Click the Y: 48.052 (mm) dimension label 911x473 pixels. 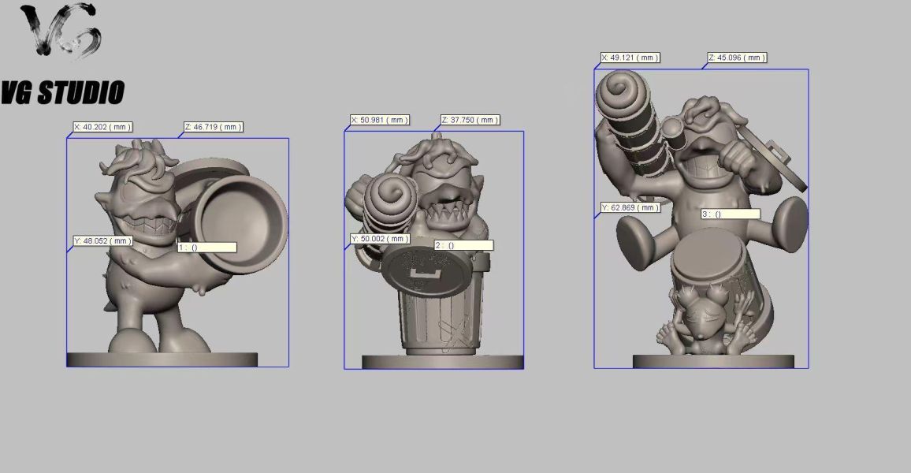click(102, 240)
